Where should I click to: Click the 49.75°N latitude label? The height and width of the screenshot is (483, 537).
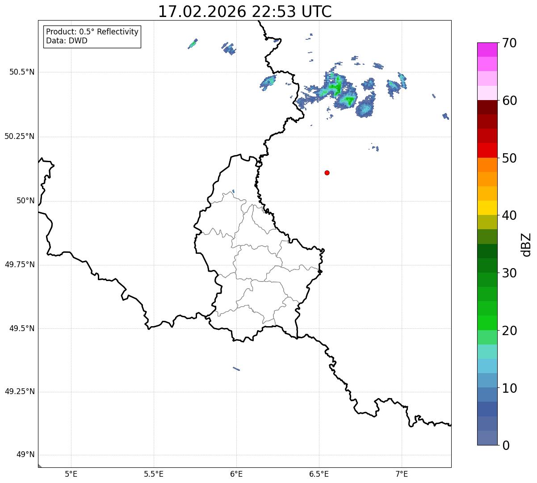(19, 265)
